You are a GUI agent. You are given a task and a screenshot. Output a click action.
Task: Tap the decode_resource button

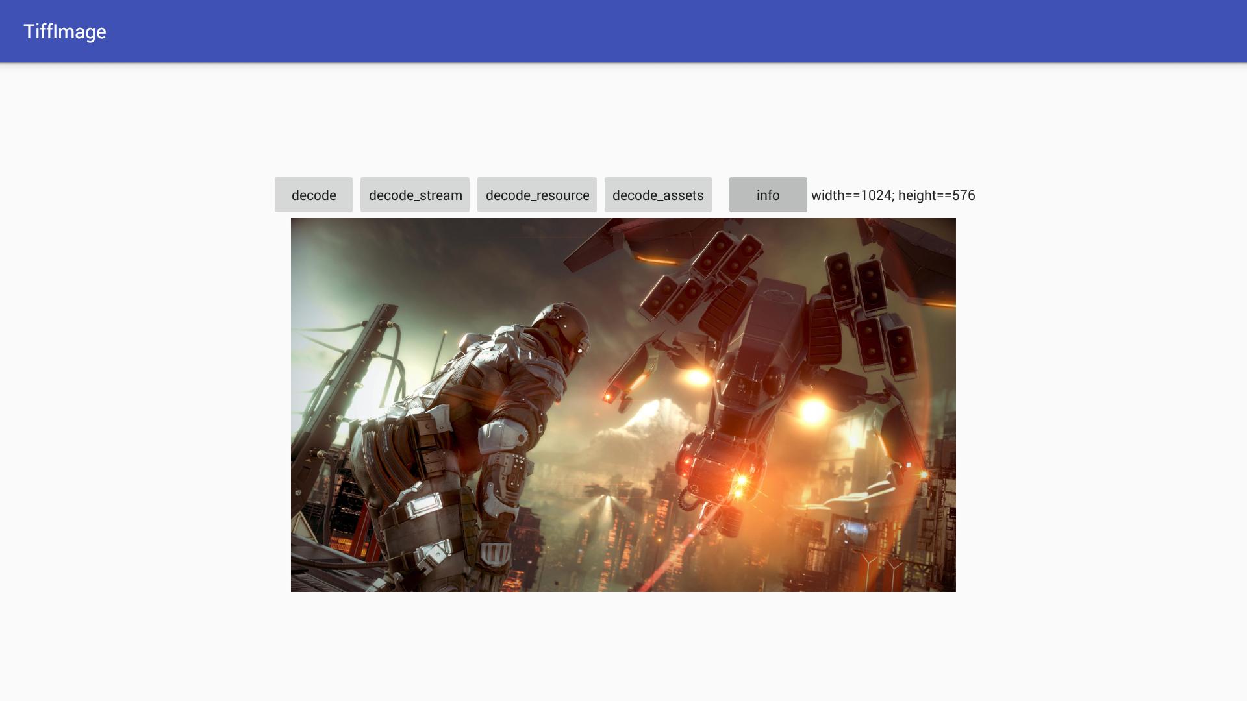pos(536,195)
